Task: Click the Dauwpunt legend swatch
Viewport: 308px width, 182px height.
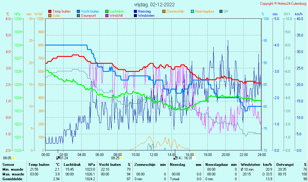Action: tap(78, 16)
